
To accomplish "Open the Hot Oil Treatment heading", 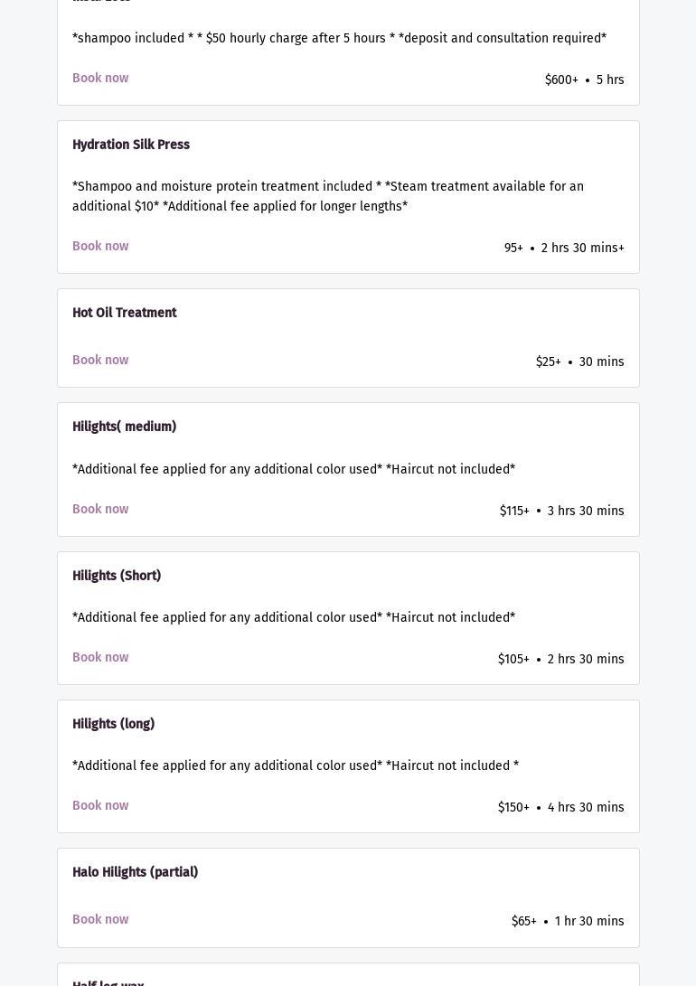I will point(125,314).
